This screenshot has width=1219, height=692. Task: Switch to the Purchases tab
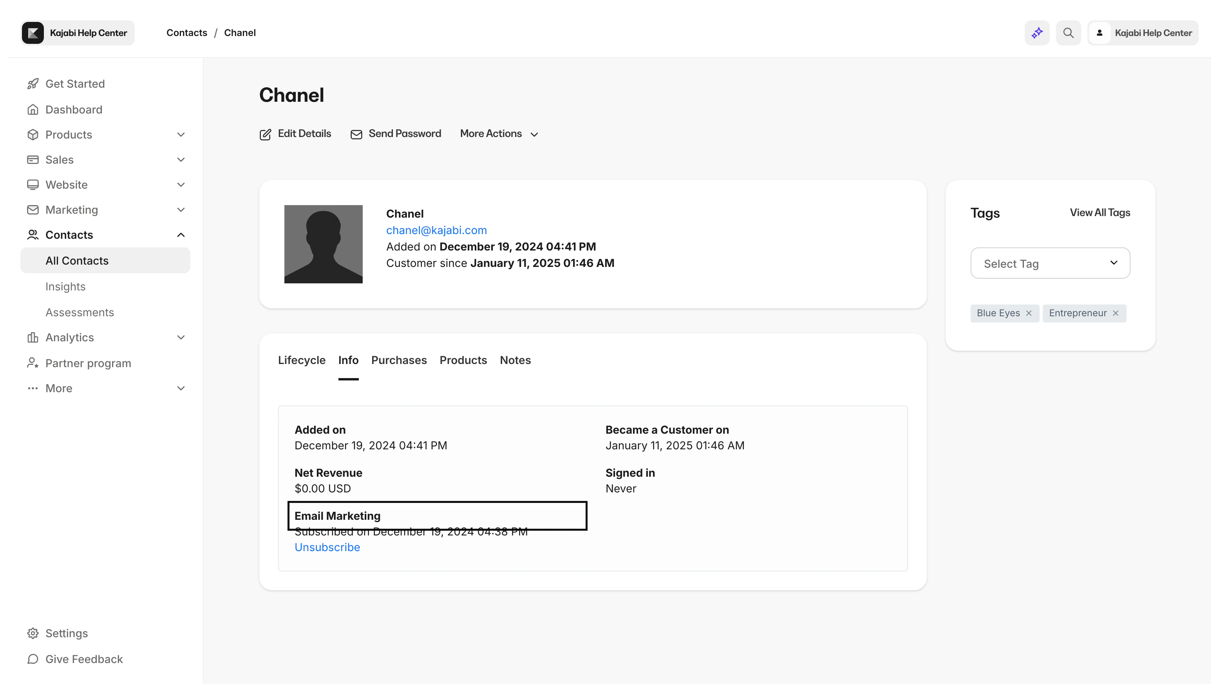(x=399, y=360)
